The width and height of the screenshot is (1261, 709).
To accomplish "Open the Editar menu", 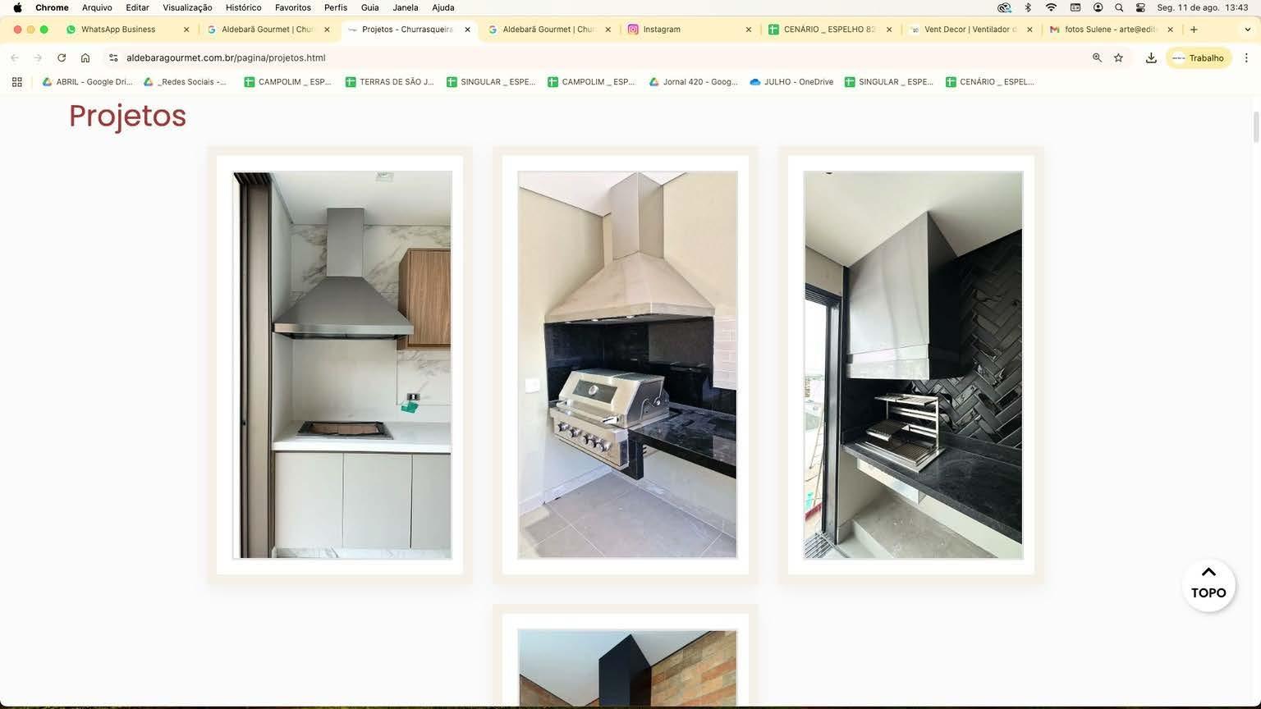I will point(137,7).
